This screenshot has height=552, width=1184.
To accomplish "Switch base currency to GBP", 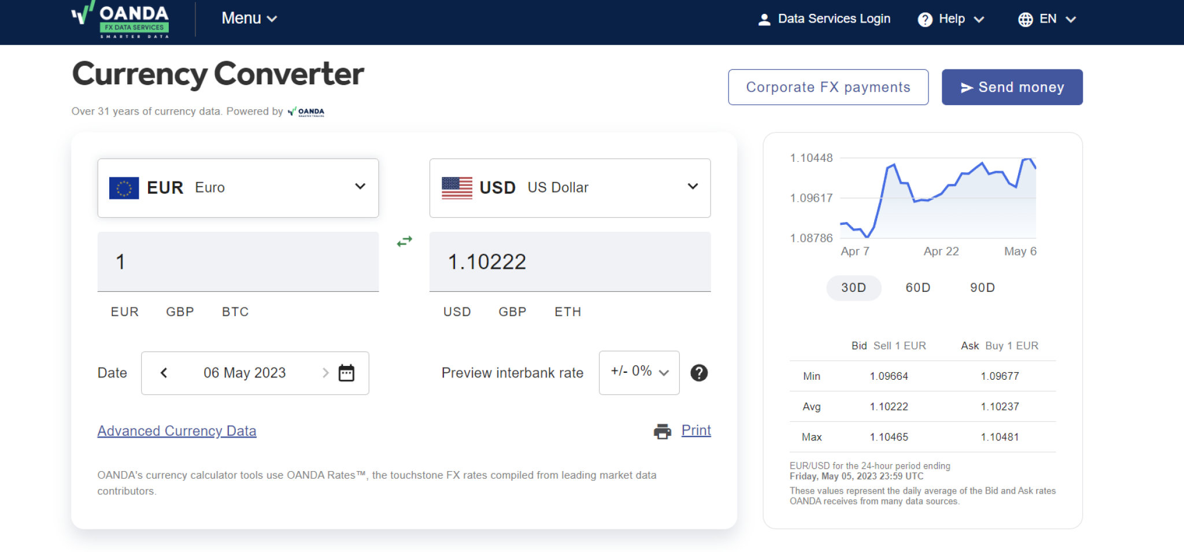I will click(179, 312).
